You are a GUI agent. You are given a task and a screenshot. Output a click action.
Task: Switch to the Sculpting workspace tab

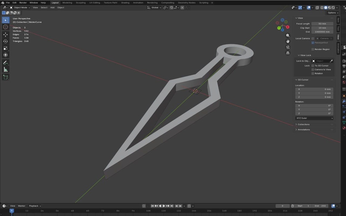(x=80, y=3)
